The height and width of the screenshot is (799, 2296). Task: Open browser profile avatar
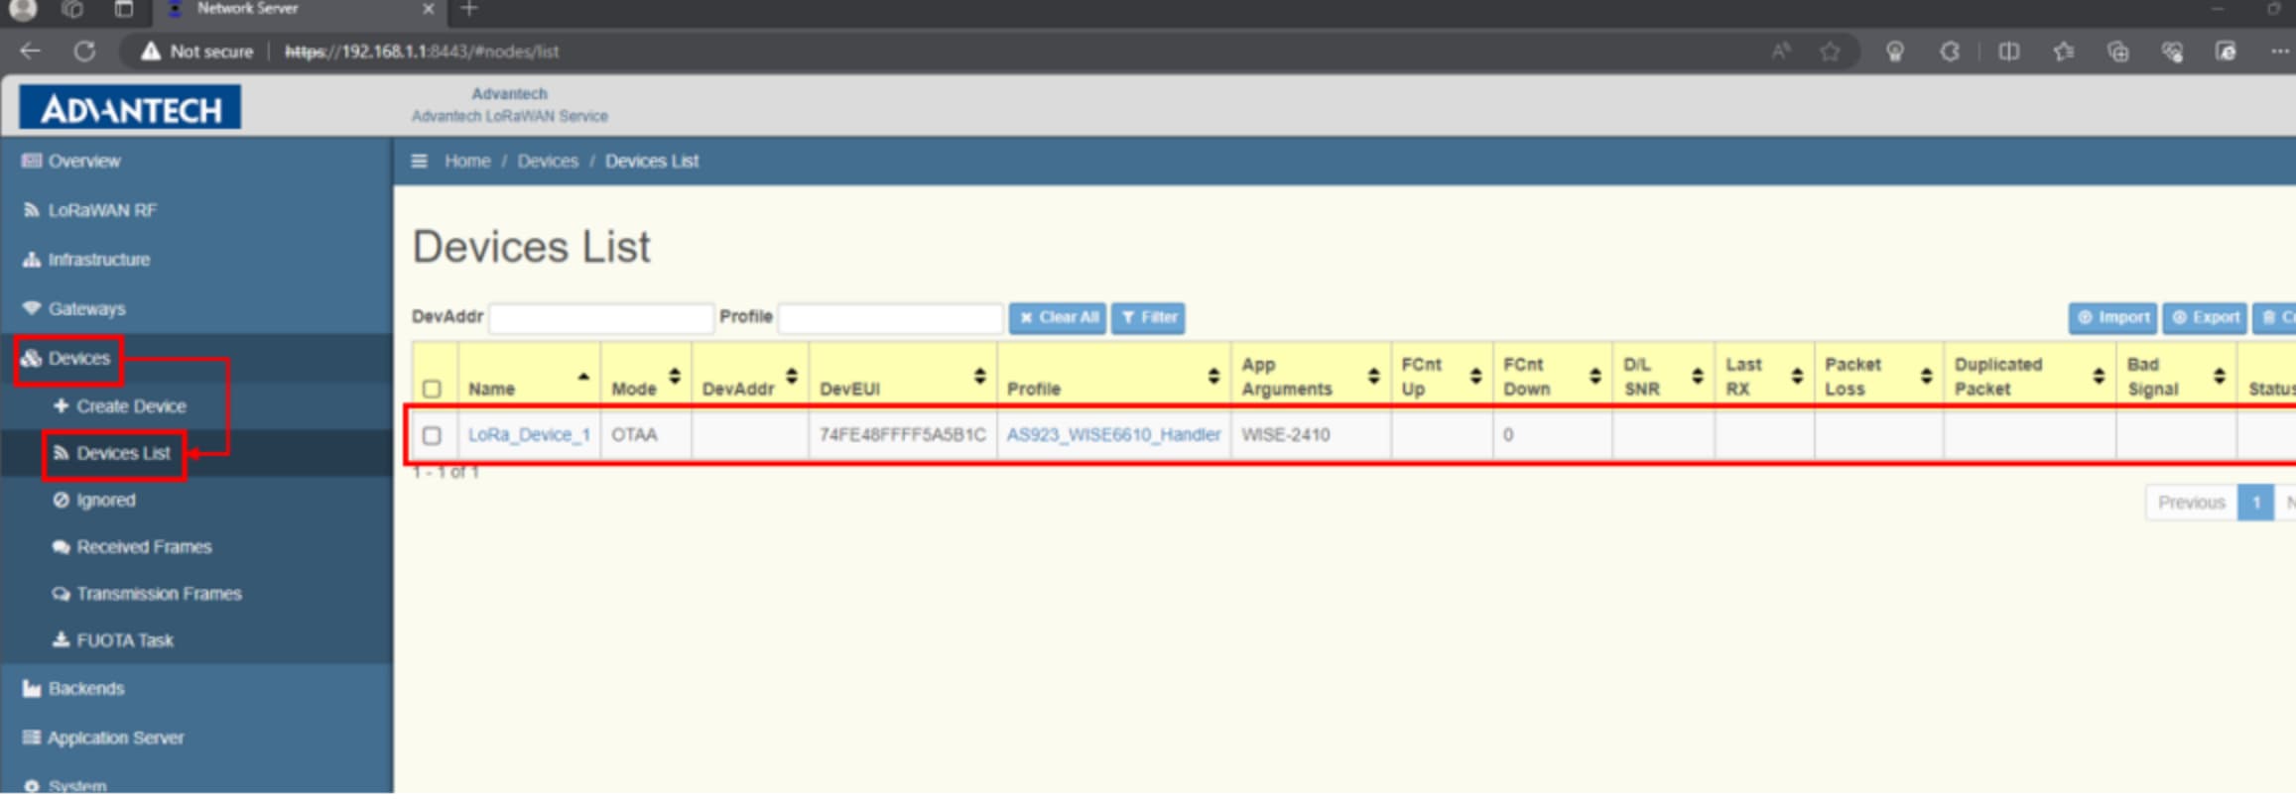(x=23, y=9)
